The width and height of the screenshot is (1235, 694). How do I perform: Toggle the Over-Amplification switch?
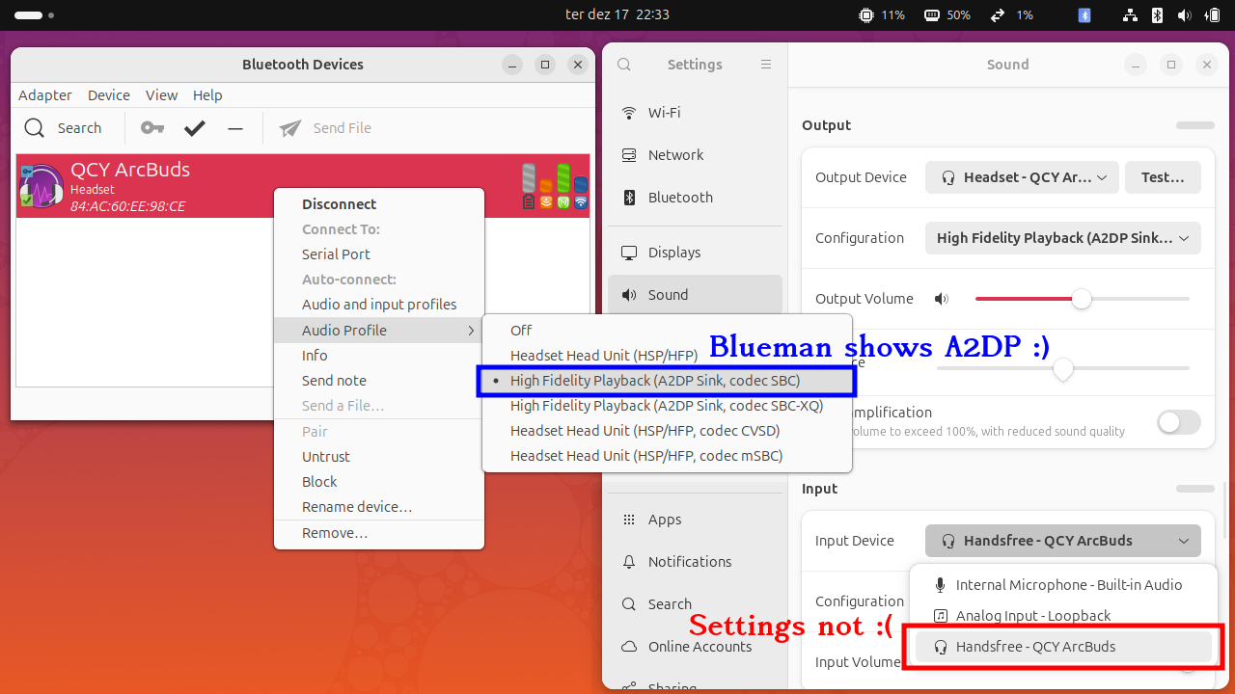pos(1178,422)
